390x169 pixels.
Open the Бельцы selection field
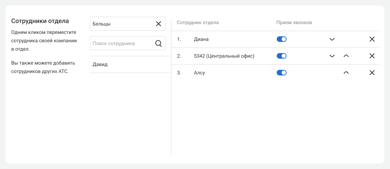pyautogui.click(x=121, y=24)
